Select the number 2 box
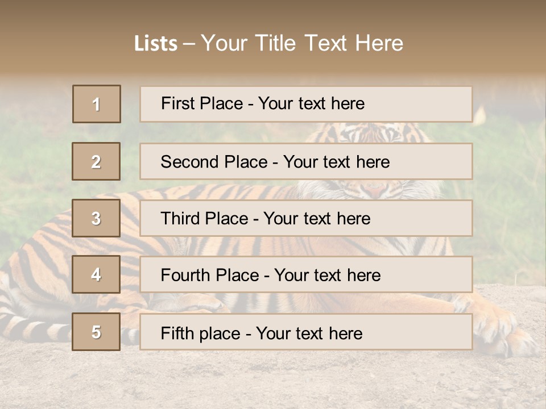The height and width of the screenshot is (409, 546). tap(96, 161)
